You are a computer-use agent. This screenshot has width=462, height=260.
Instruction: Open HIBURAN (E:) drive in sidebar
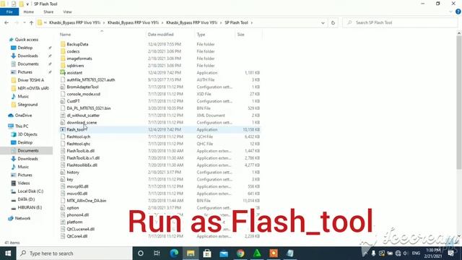30,207
